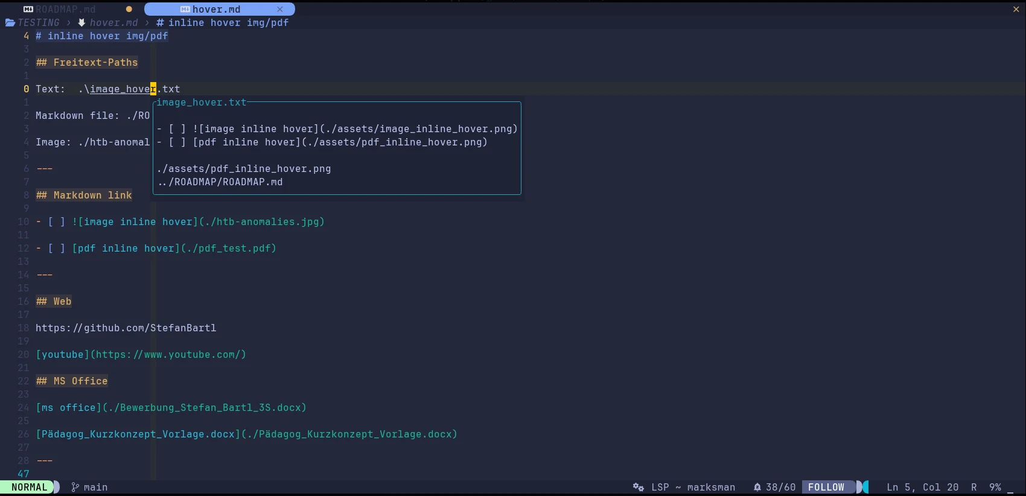Click the image_hover.txt path on Text line
1026x496 pixels.
[x=129, y=89]
